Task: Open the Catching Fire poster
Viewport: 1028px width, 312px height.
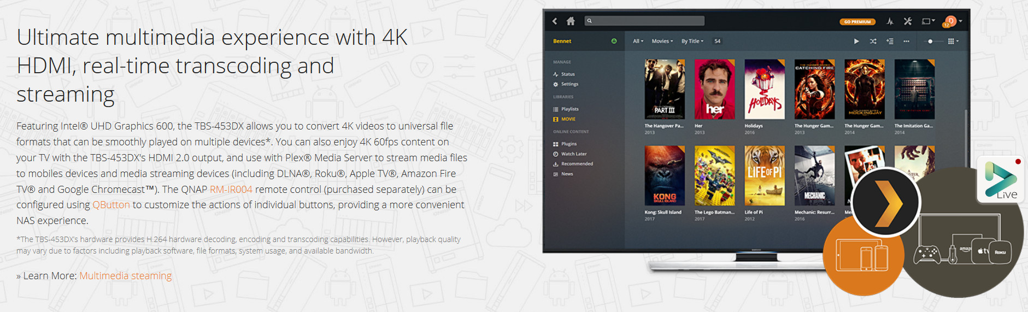Action: coord(814,89)
